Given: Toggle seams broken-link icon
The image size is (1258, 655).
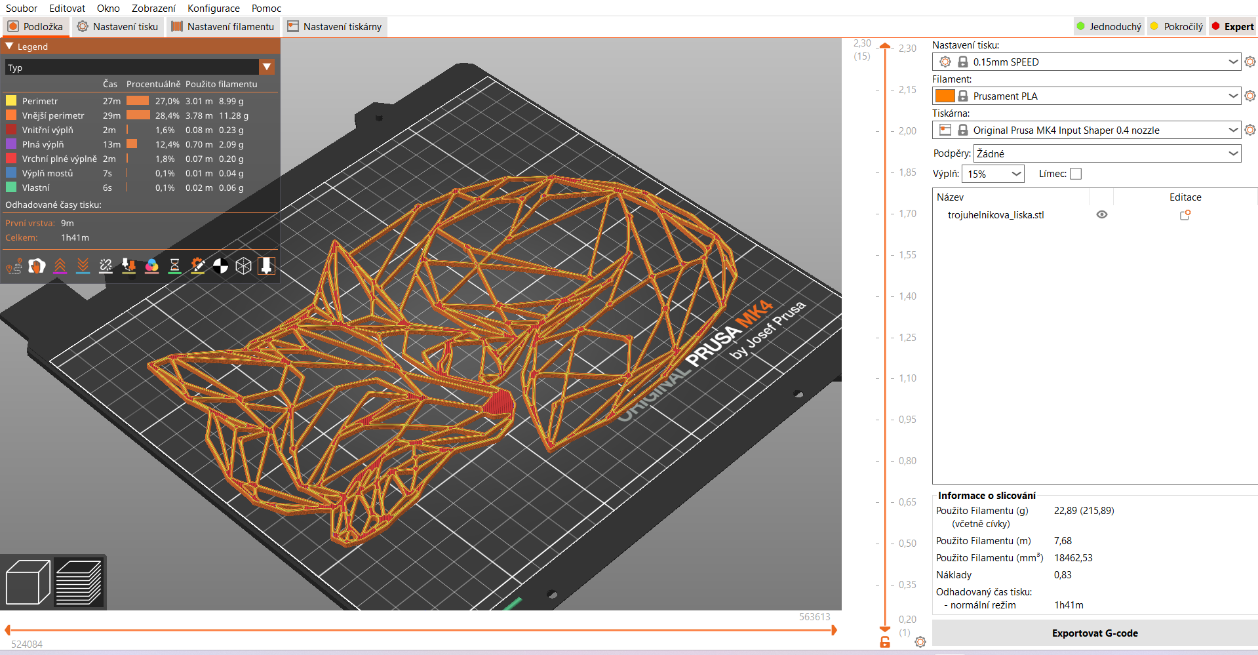Looking at the screenshot, I should click(x=106, y=266).
